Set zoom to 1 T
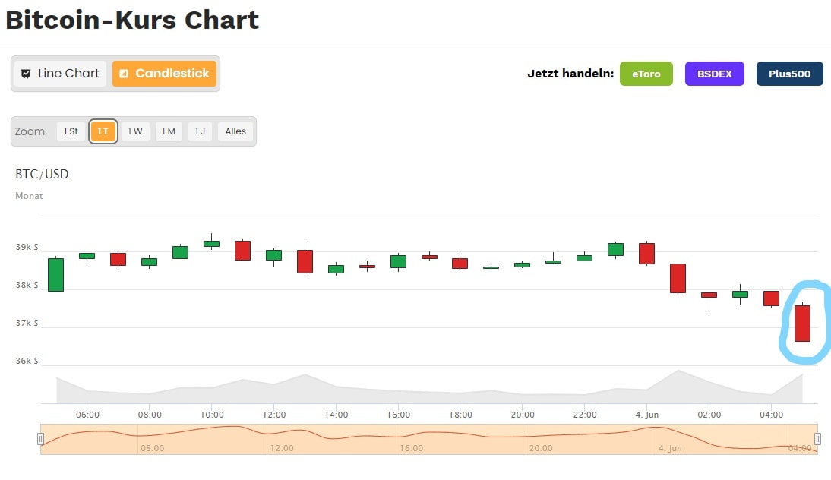 (103, 131)
